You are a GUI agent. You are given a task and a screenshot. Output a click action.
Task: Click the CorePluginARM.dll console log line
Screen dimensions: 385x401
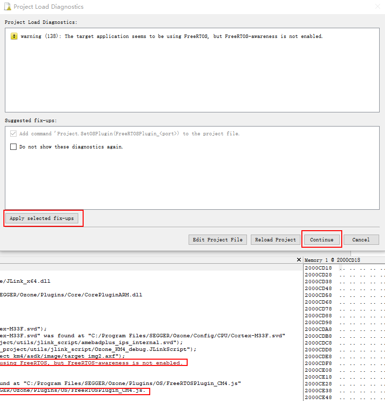click(x=71, y=295)
